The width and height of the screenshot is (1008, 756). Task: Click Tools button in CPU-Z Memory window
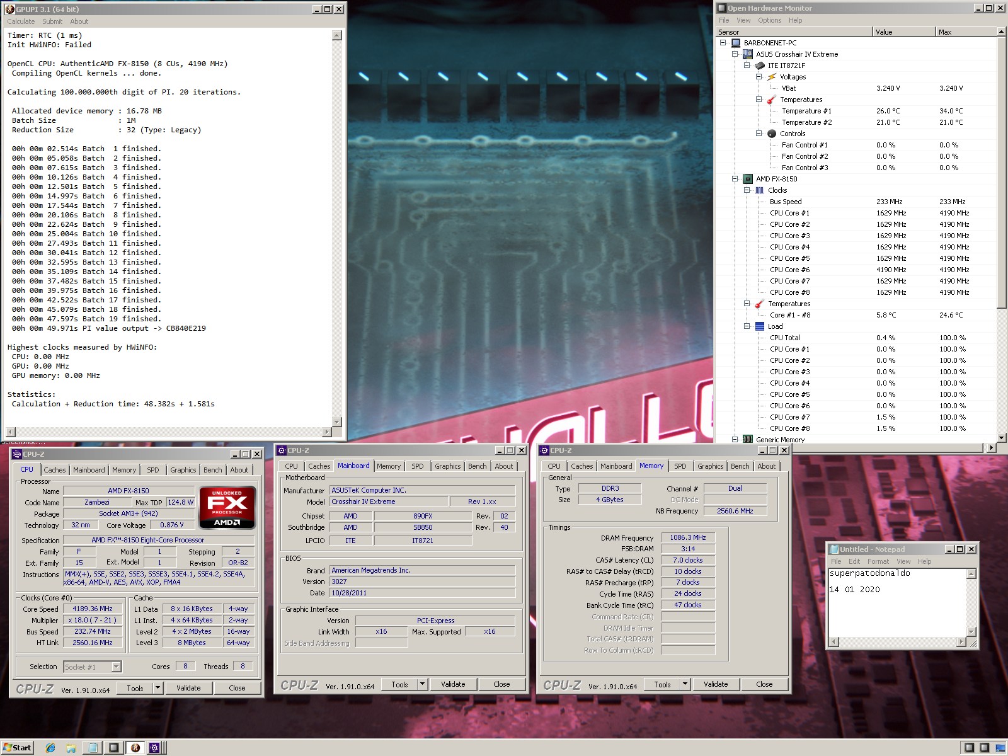tap(662, 684)
